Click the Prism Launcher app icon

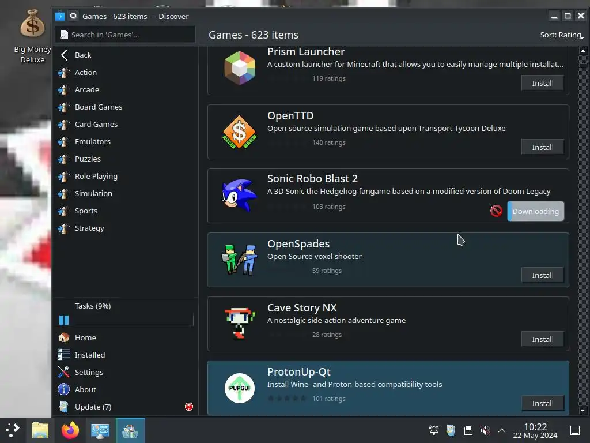click(x=240, y=68)
